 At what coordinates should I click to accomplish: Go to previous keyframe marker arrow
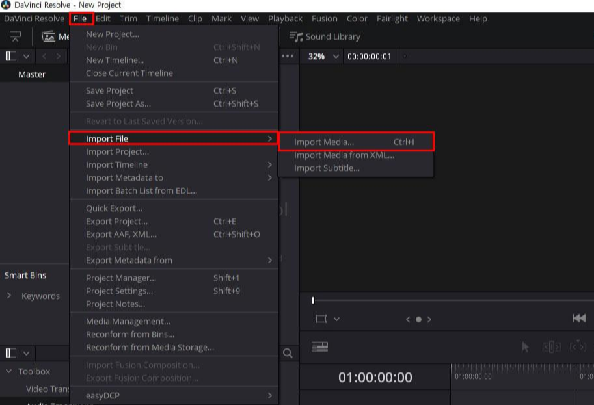pos(408,319)
